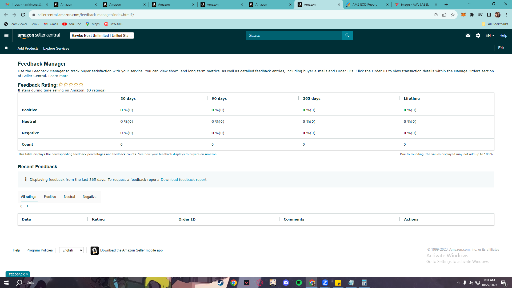This screenshot has width=512, height=288.
Task: Open Zoom from the taskbar
Action: [325, 283]
